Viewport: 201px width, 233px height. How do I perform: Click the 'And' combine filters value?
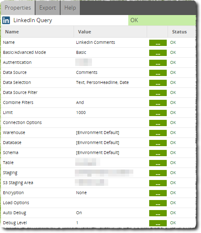coord(80,102)
